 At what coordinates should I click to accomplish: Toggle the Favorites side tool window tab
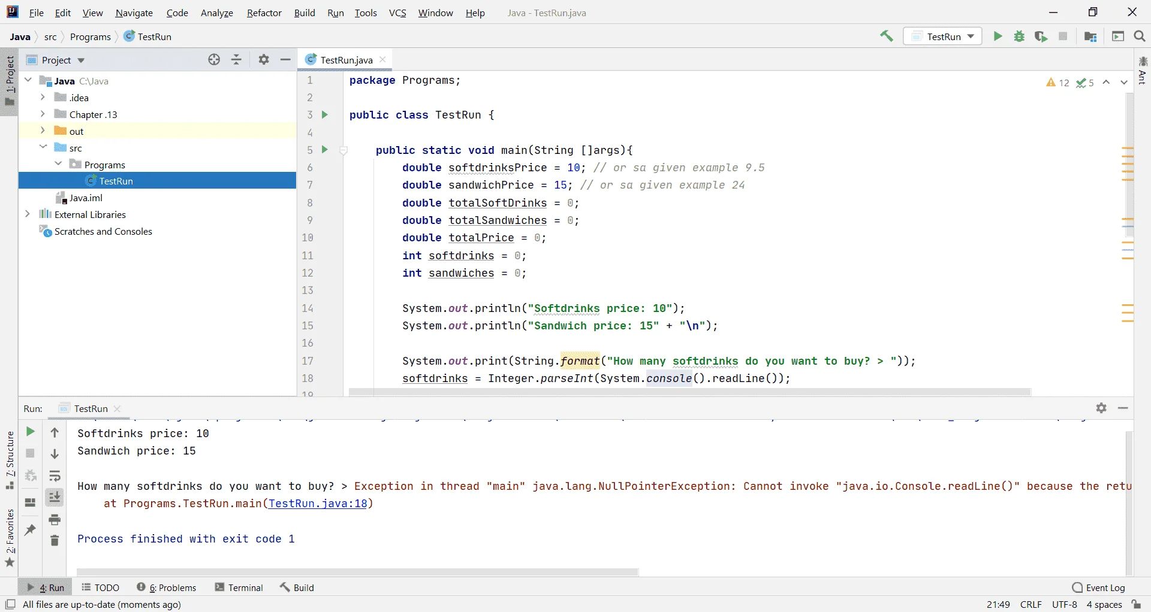pos(10,538)
